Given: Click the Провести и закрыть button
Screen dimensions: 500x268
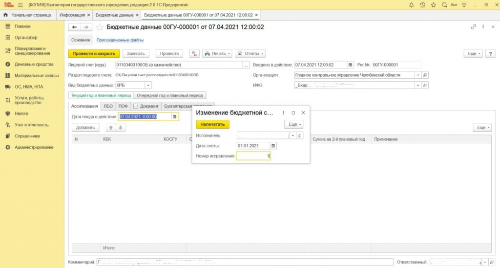Looking at the screenshot, I should [93, 53].
